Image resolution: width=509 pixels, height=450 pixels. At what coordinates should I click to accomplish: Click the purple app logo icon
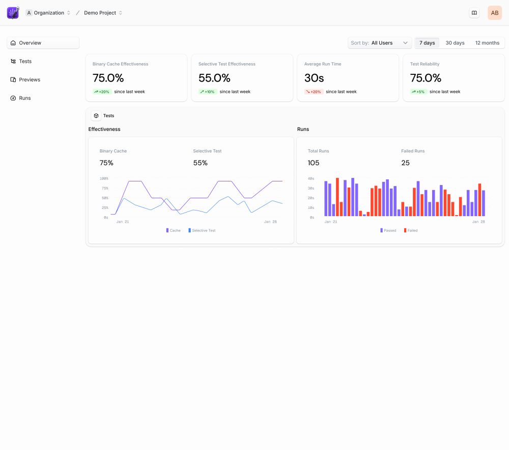pyautogui.click(x=13, y=13)
